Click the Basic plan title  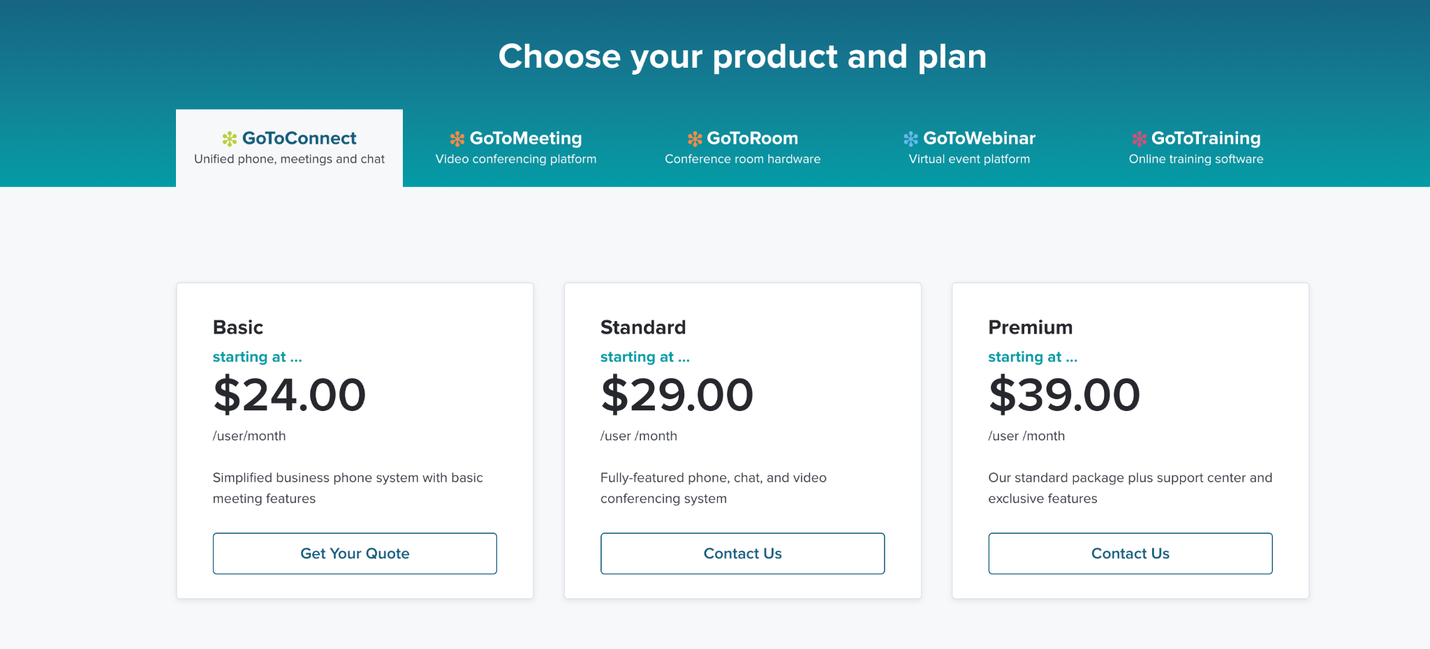(x=238, y=327)
